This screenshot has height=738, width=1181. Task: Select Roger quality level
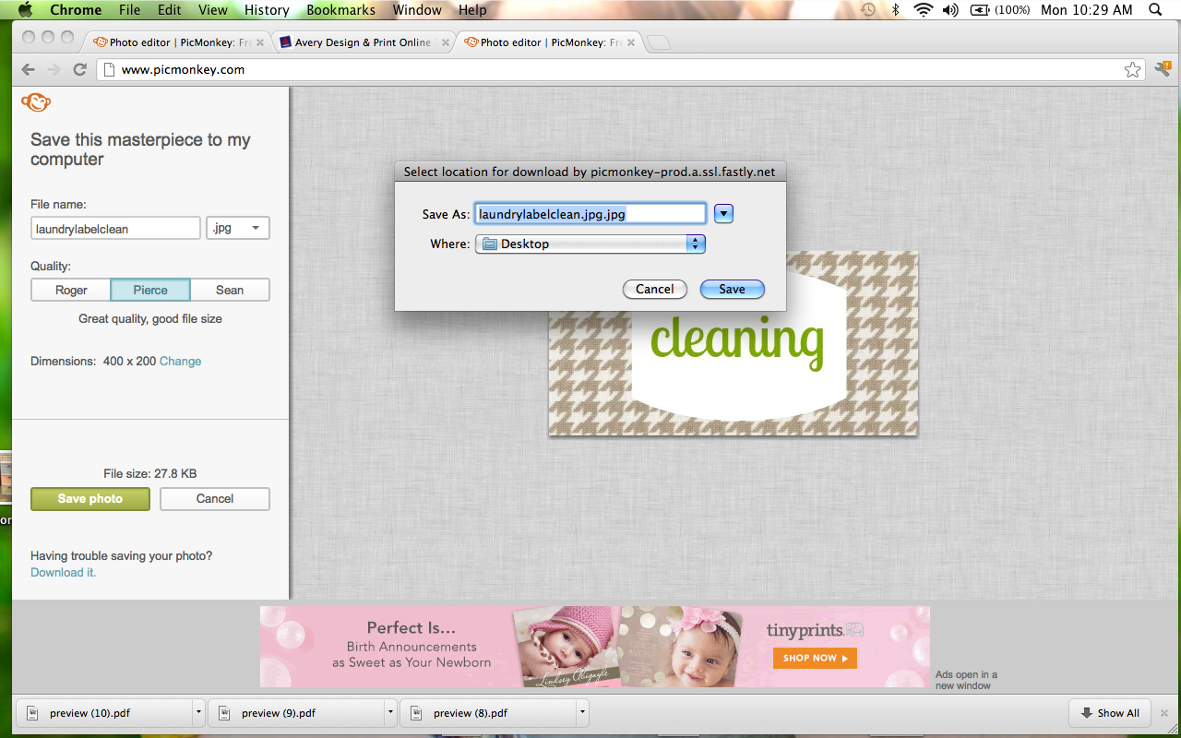coord(70,289)
